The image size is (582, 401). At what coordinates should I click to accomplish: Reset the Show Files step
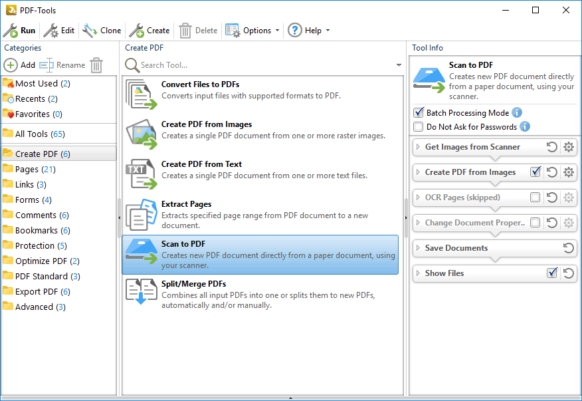point(569,273)
